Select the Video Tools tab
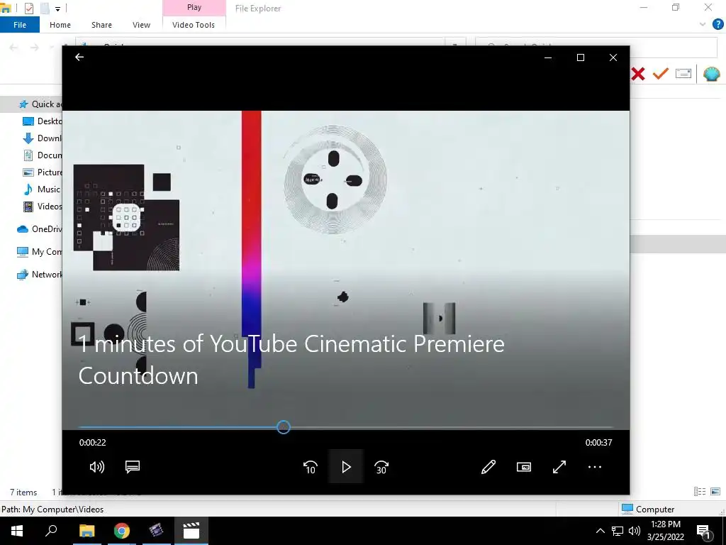Screen dimensions: 726x545 [x=194, y=25]
